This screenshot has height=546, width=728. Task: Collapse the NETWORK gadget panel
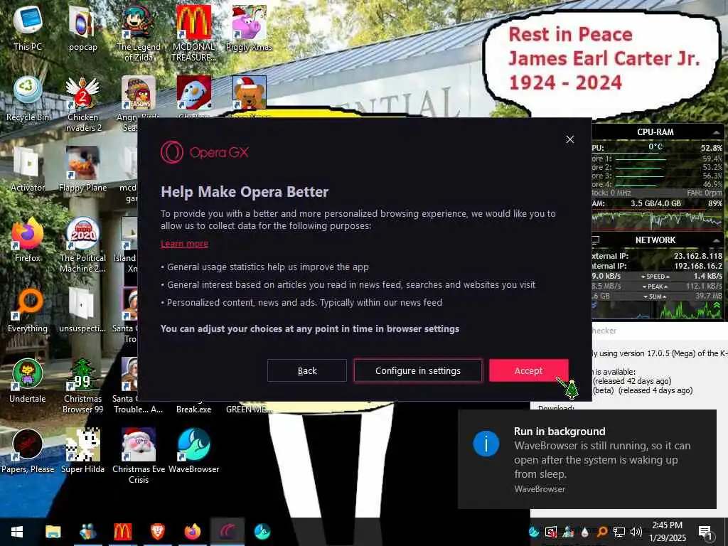717,240
